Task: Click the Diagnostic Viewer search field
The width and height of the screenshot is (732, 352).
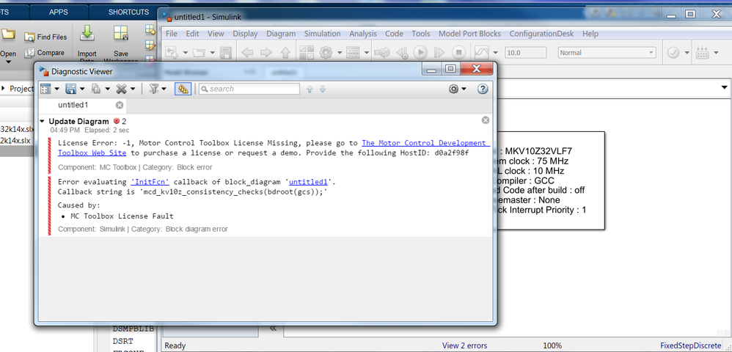Action: [249, 89]
